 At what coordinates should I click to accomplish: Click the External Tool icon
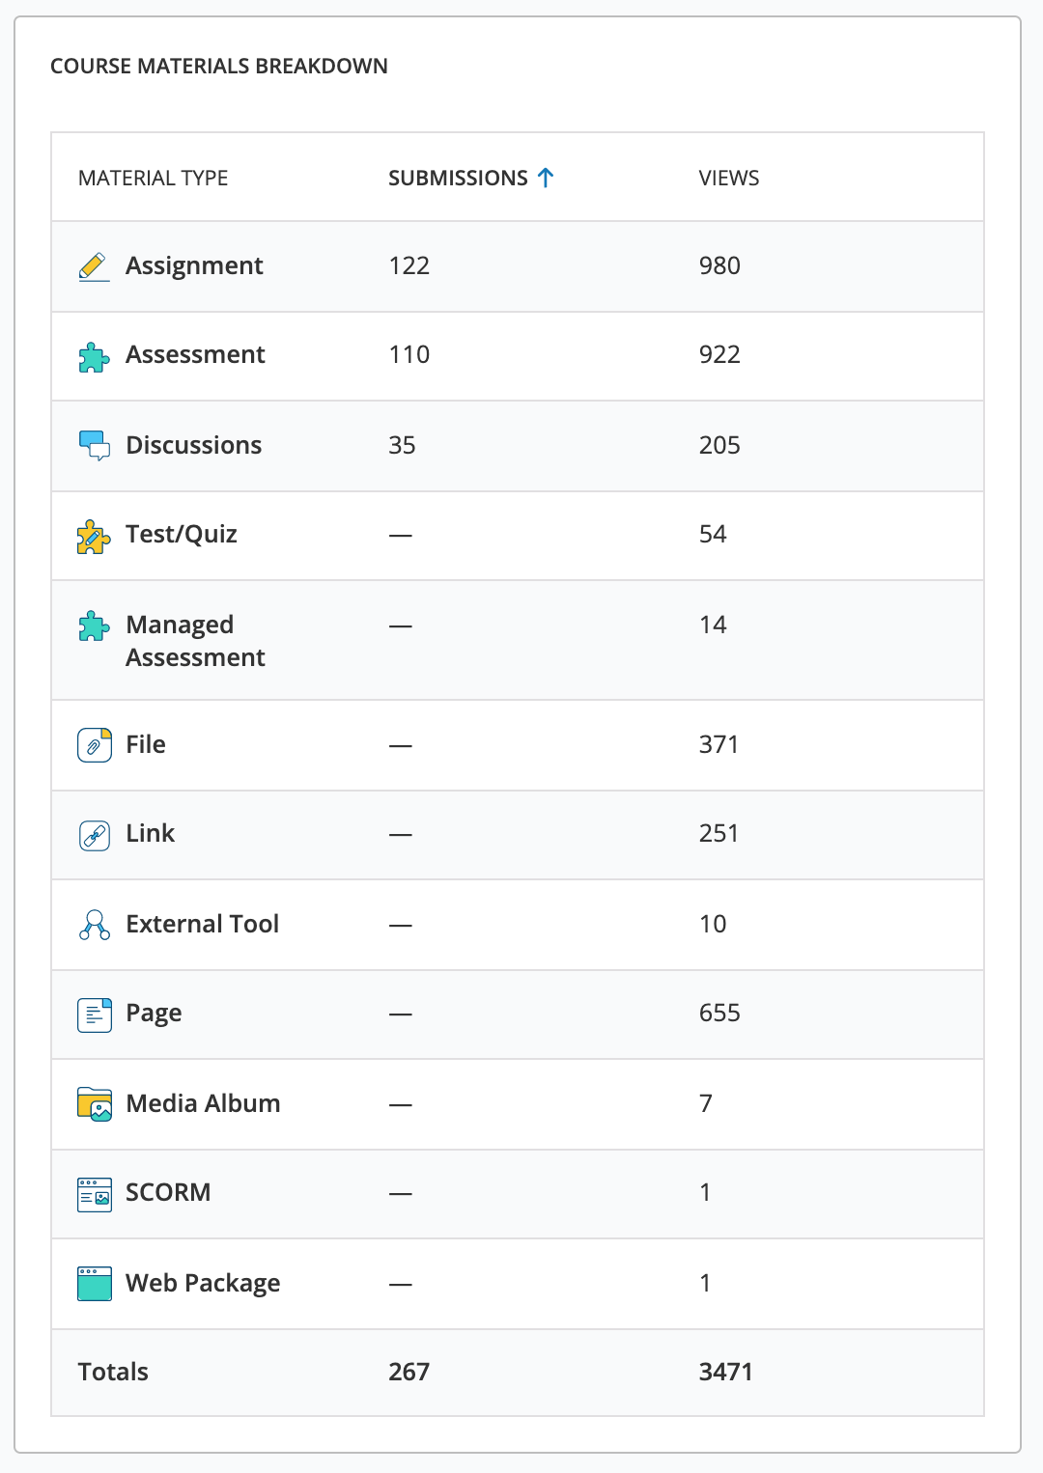coord(94,925)
